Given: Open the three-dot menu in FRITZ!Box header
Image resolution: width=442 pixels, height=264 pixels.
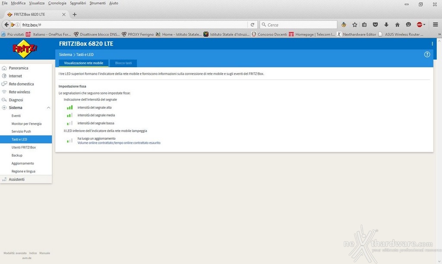Looking at the screenshot, I should [x=432, y=44].
